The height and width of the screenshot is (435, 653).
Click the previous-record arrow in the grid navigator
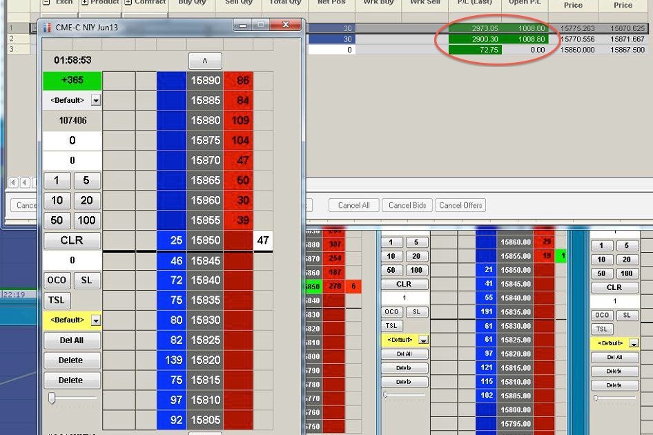click(x=25, y=182)
